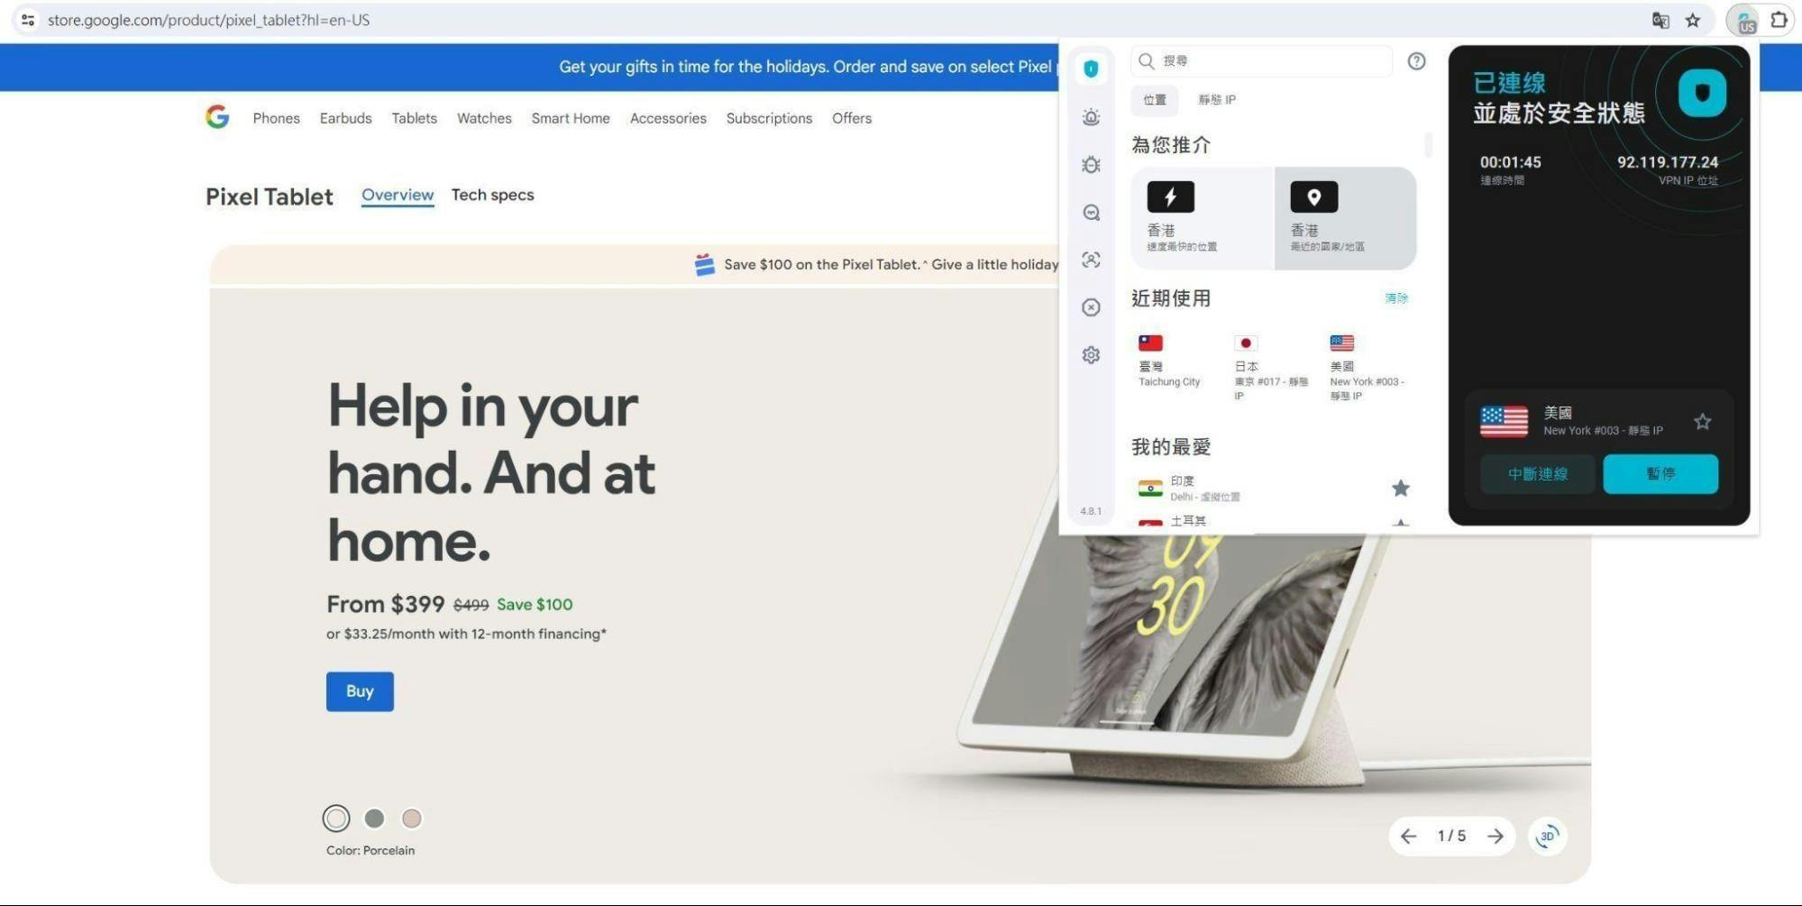Switch to the 位置 locations tab
Image resolution: width=1802 pixels, height=906 pixels.
point(1154,100)
